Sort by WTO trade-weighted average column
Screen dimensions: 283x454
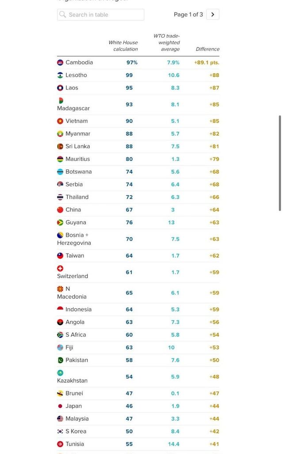(x=167, y=43)
